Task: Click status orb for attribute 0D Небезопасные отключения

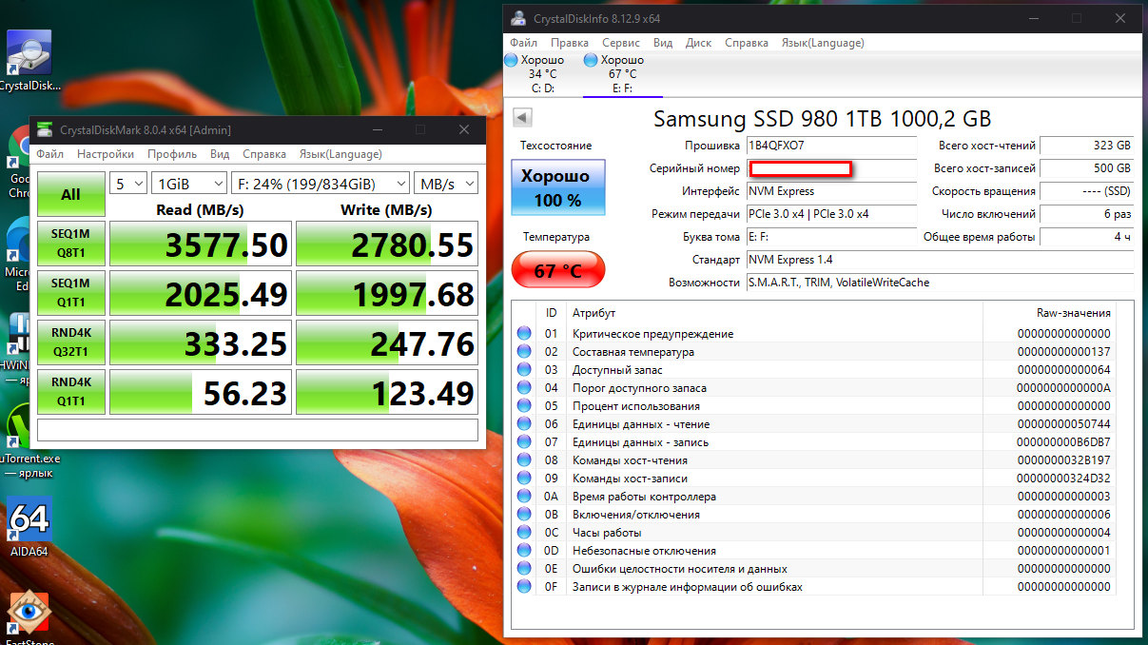Action: tap(524, 551)
